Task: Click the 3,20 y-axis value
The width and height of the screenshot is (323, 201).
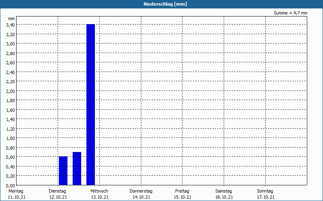Action: tap(10, 35)
